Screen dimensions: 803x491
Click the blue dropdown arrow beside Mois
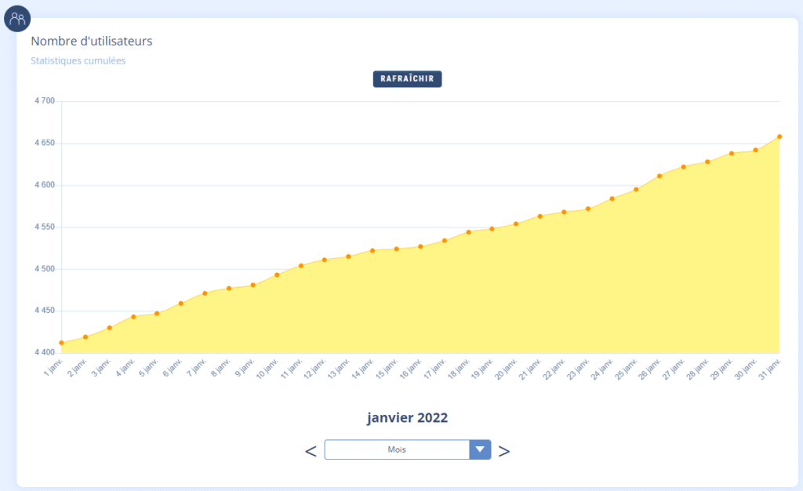(480, 449)
